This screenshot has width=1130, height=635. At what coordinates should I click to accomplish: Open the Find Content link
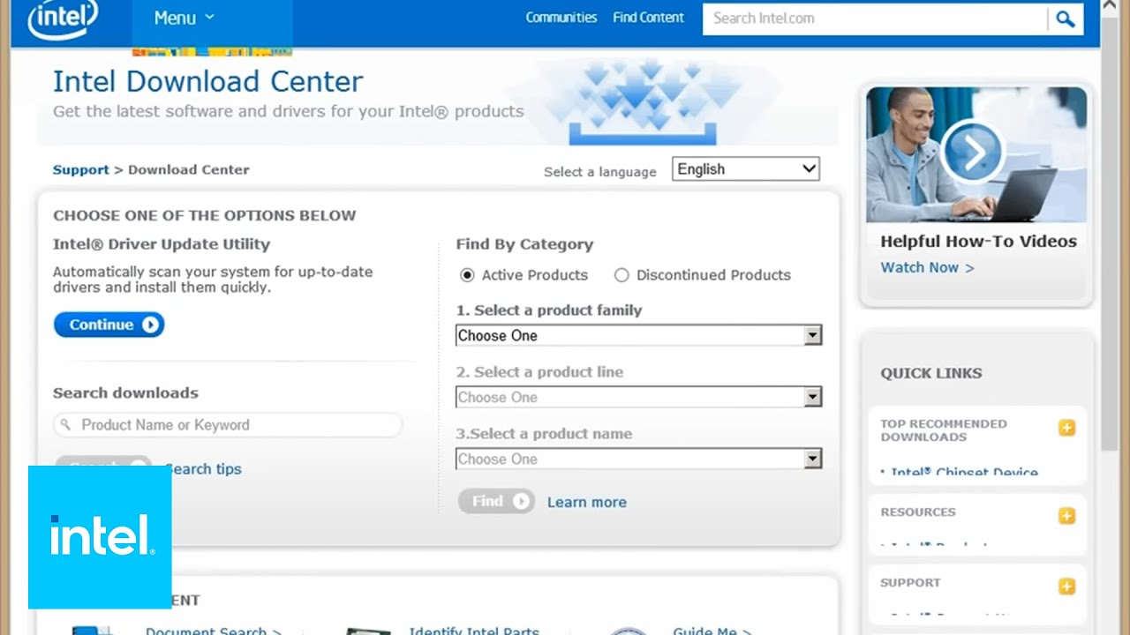click(x=648, y=18)
